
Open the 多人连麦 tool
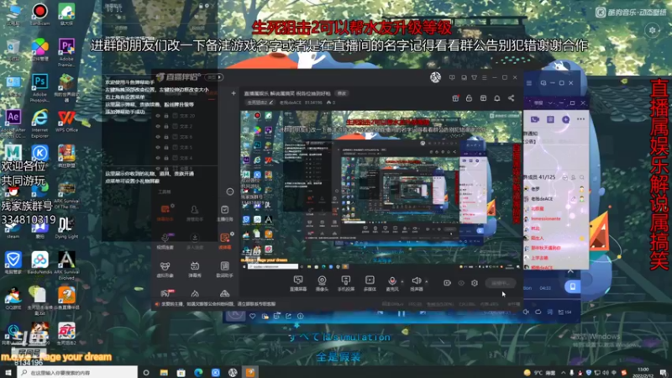pyautogui.click(x=195, y=241)
